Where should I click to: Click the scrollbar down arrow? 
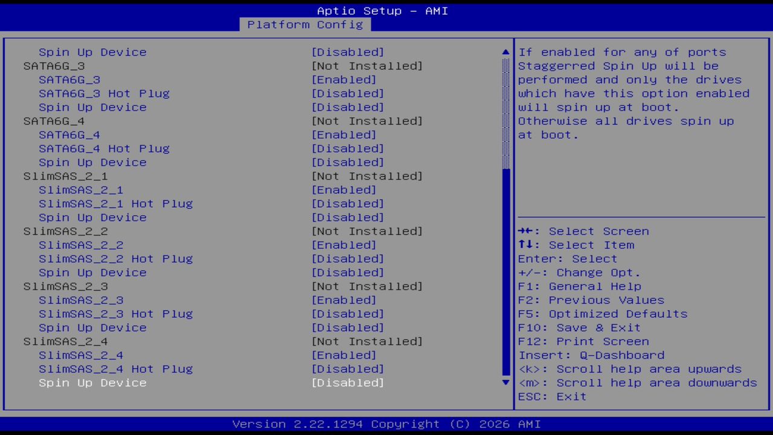click(x=505, y=382)
